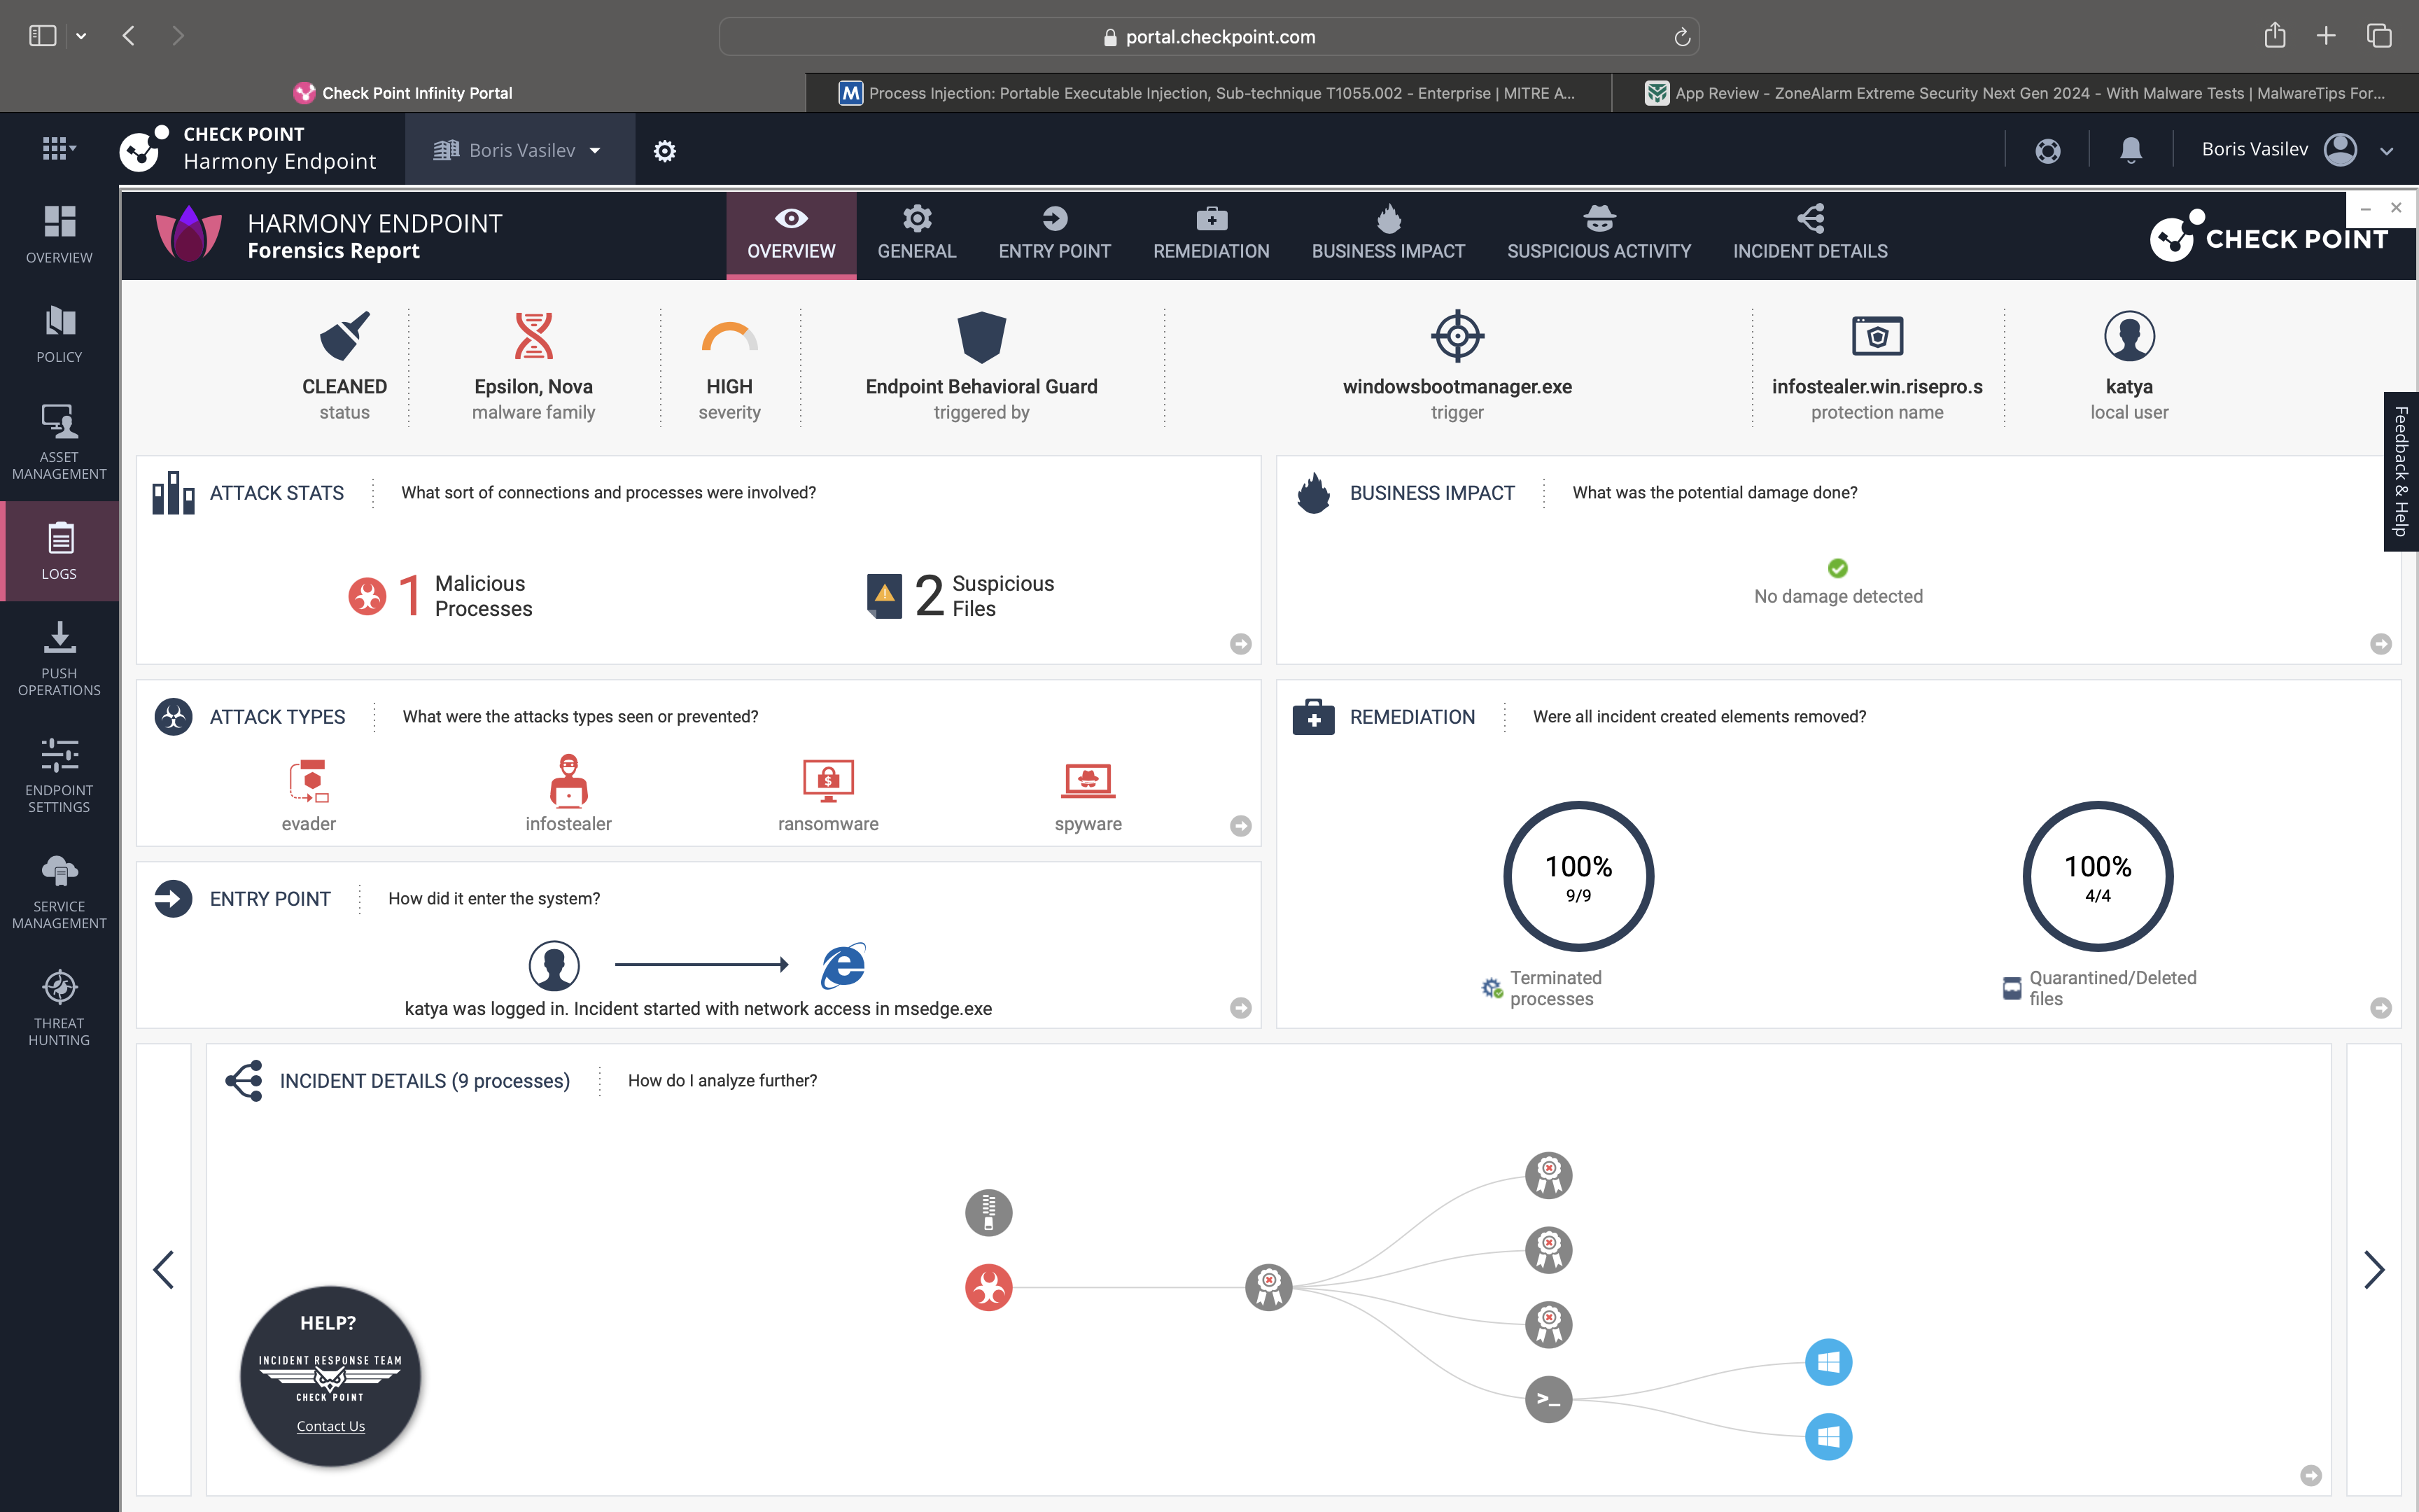Open the Feedback & Help side tab

[x=2401, y=471]
